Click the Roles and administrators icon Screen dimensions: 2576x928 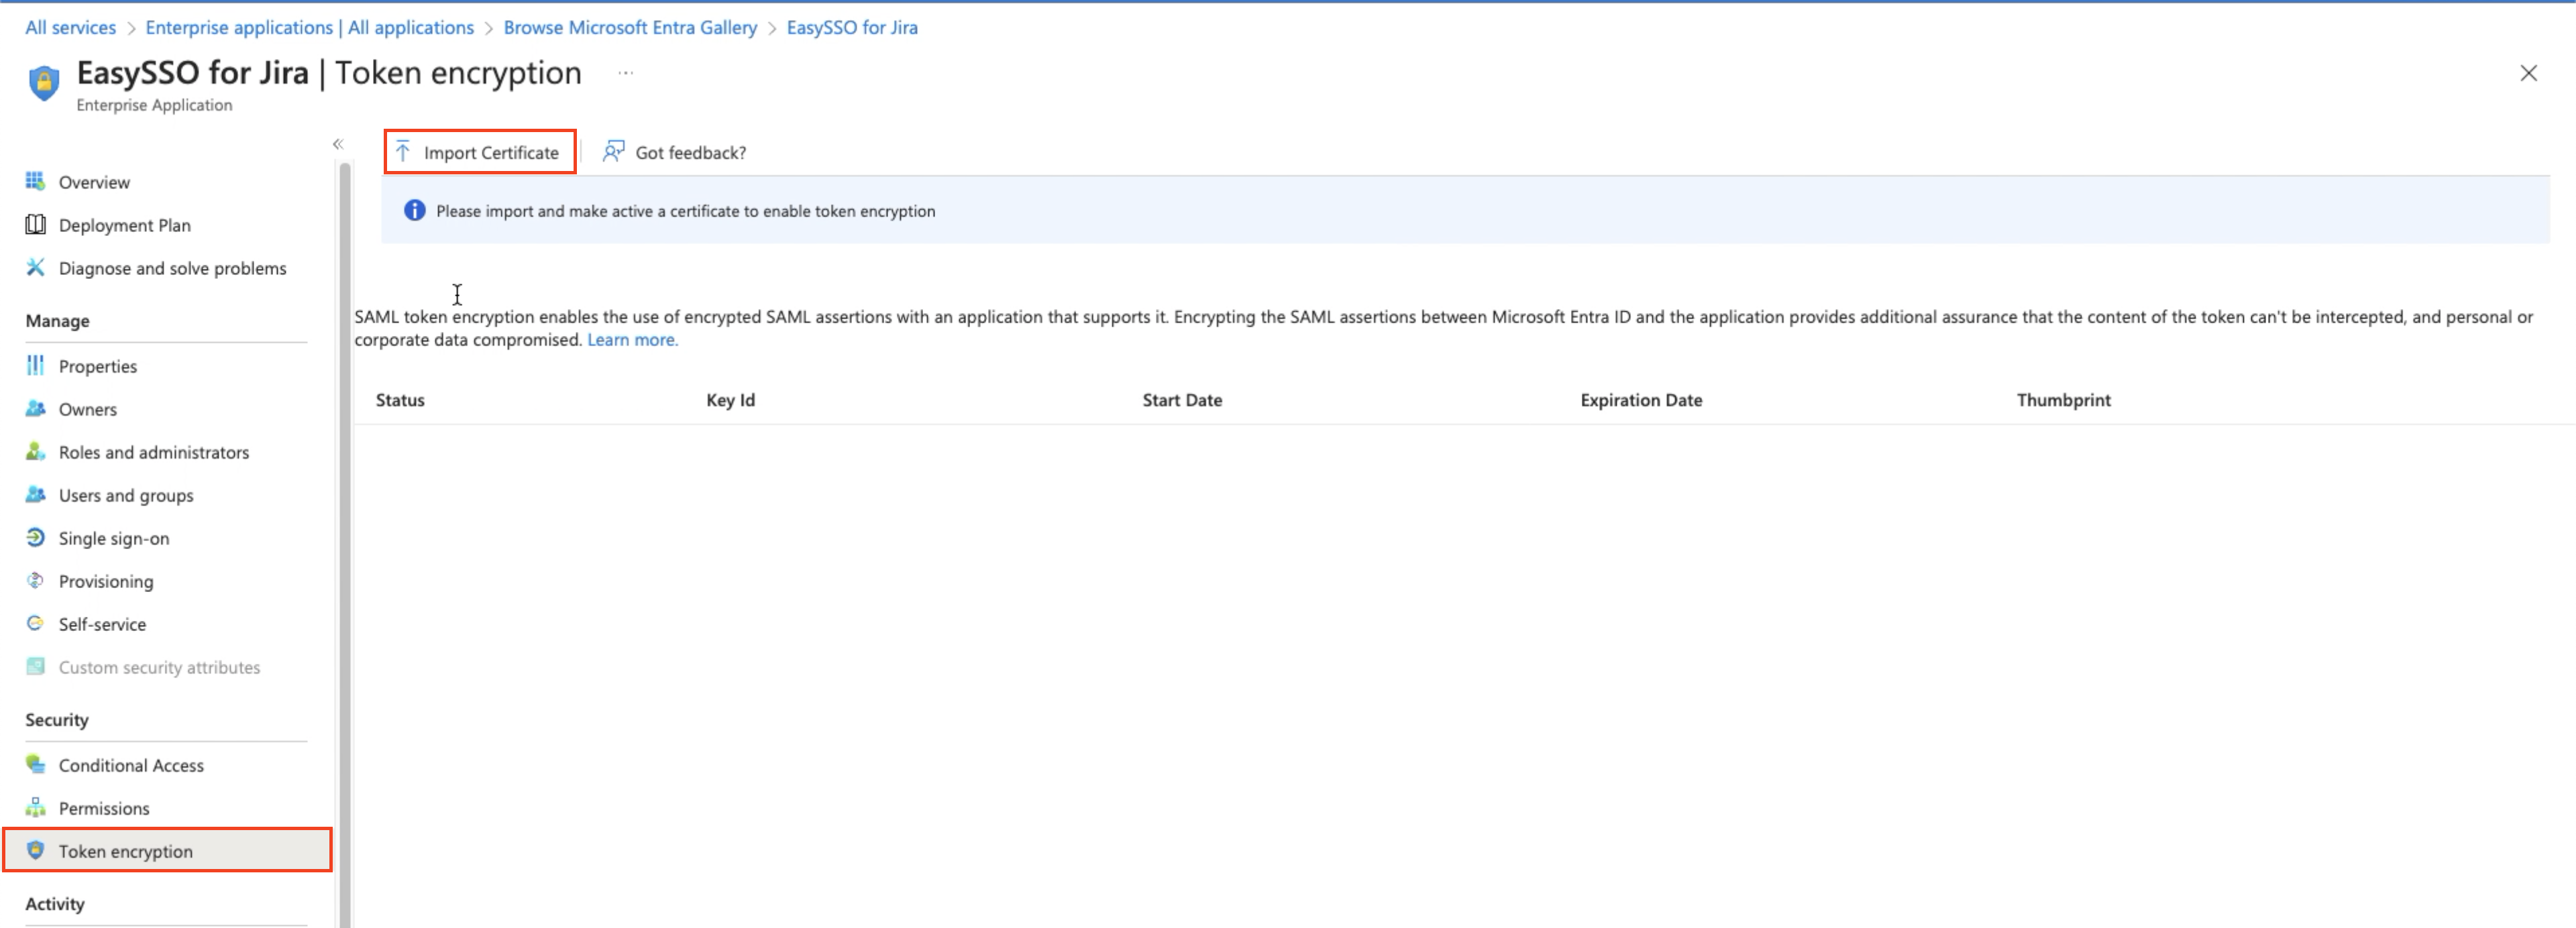pyautogui.click(x=35, y=451)
